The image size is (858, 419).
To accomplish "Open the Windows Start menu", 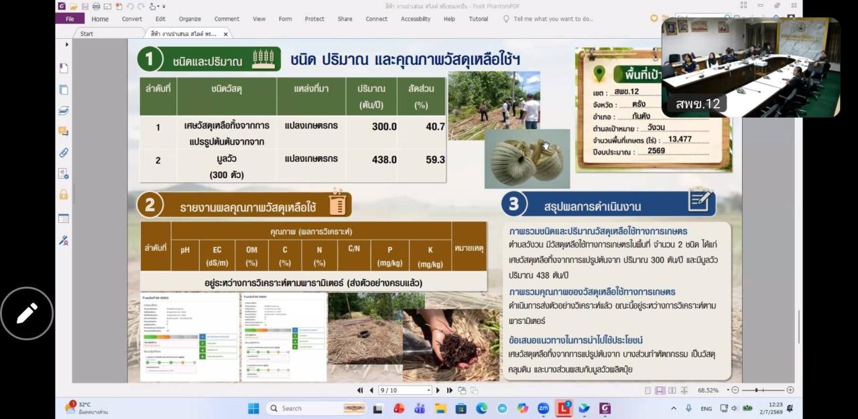I will (x=253, y=408).
